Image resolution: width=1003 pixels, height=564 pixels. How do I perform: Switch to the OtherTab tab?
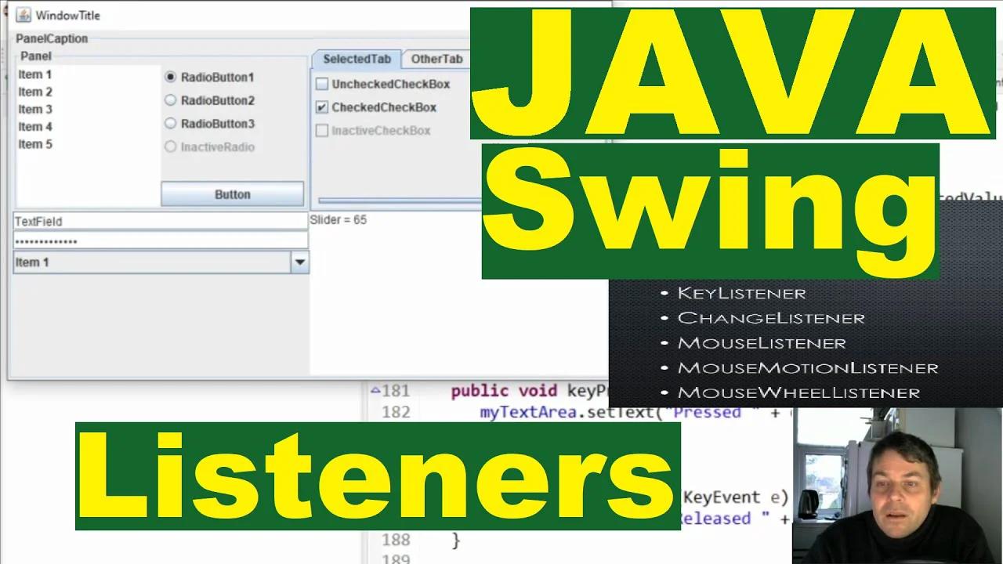[x=436, y=59]
